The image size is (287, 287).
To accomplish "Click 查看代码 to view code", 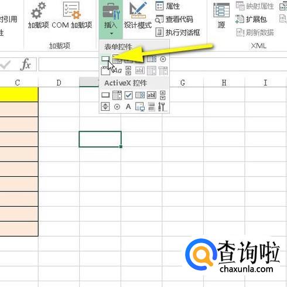I will pos(174,19).
